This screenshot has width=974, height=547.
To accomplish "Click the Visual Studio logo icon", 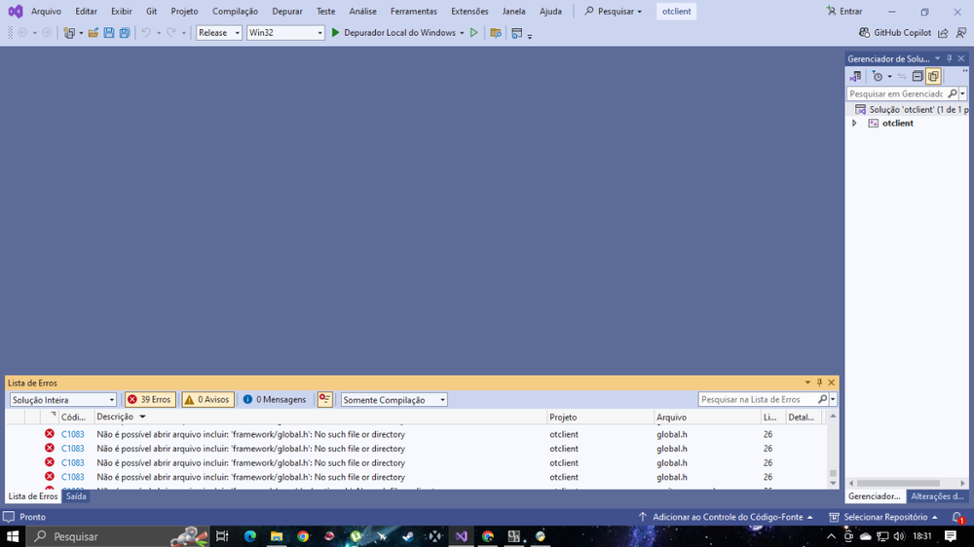I will coord(15,11).
